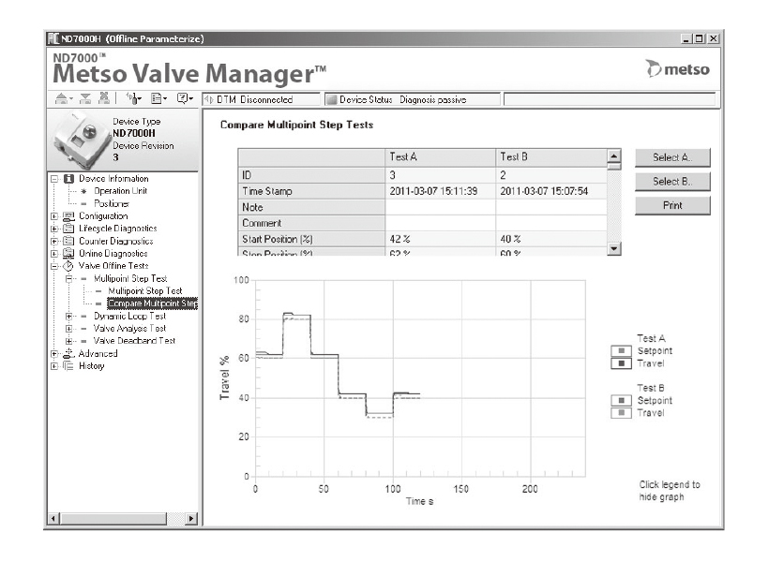Expand the Online Diagnostics tree node
This screenshot has height=562, width=769.
click(x=54, y=253)
